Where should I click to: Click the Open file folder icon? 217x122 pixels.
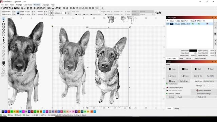point(6,8)
